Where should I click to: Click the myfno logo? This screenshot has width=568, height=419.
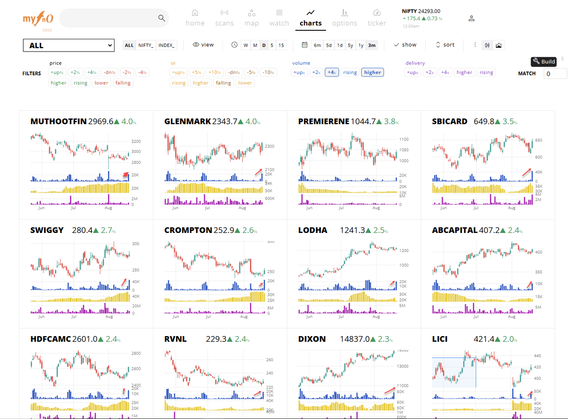(x=38, y=19)
